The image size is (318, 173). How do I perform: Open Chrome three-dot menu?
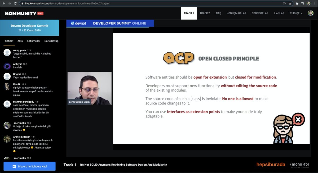pos(314,3)
